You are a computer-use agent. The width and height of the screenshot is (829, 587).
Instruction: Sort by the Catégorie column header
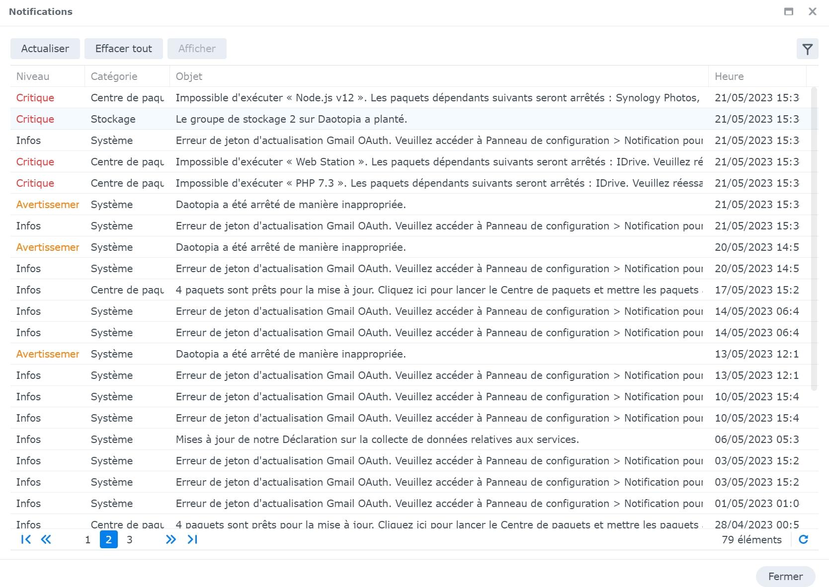point(127,76)
